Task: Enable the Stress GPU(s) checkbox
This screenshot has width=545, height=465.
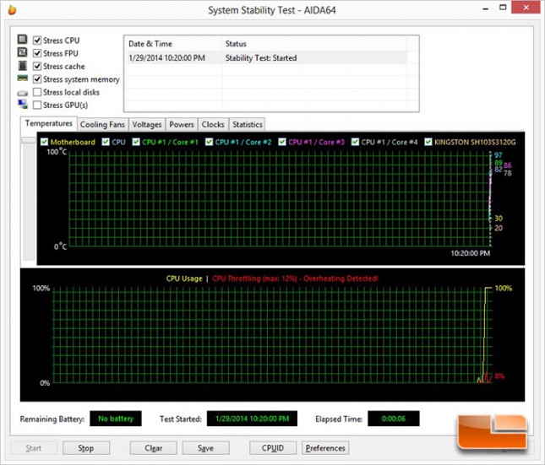Action: click(37, 105)
